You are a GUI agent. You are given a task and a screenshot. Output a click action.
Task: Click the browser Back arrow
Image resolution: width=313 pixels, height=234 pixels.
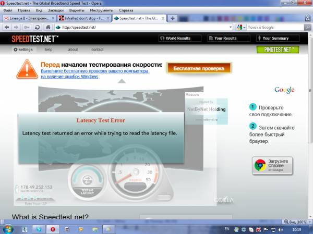(7, 27)
